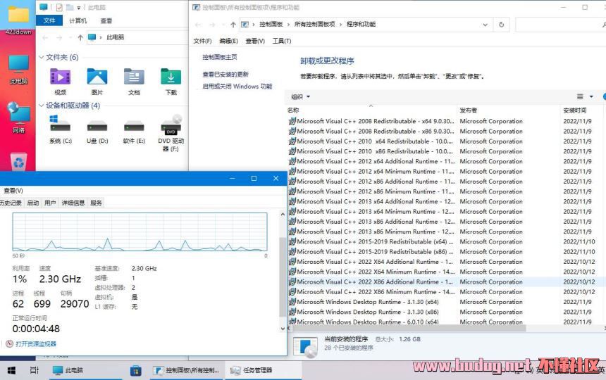
Task: Click forward arrow in Control Panel window
Action: click(212, 25)
